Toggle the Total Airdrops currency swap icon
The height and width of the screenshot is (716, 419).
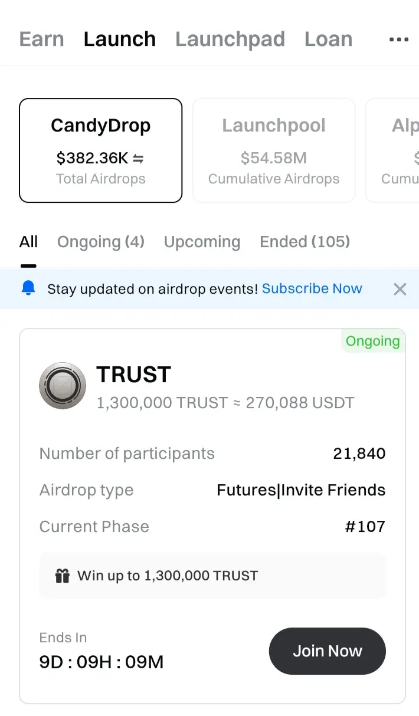point(139,158)
